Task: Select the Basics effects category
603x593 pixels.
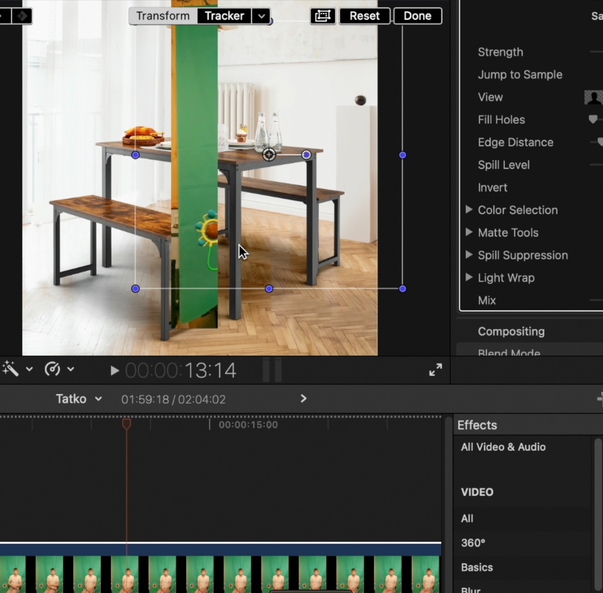Action: click(477, 567)
